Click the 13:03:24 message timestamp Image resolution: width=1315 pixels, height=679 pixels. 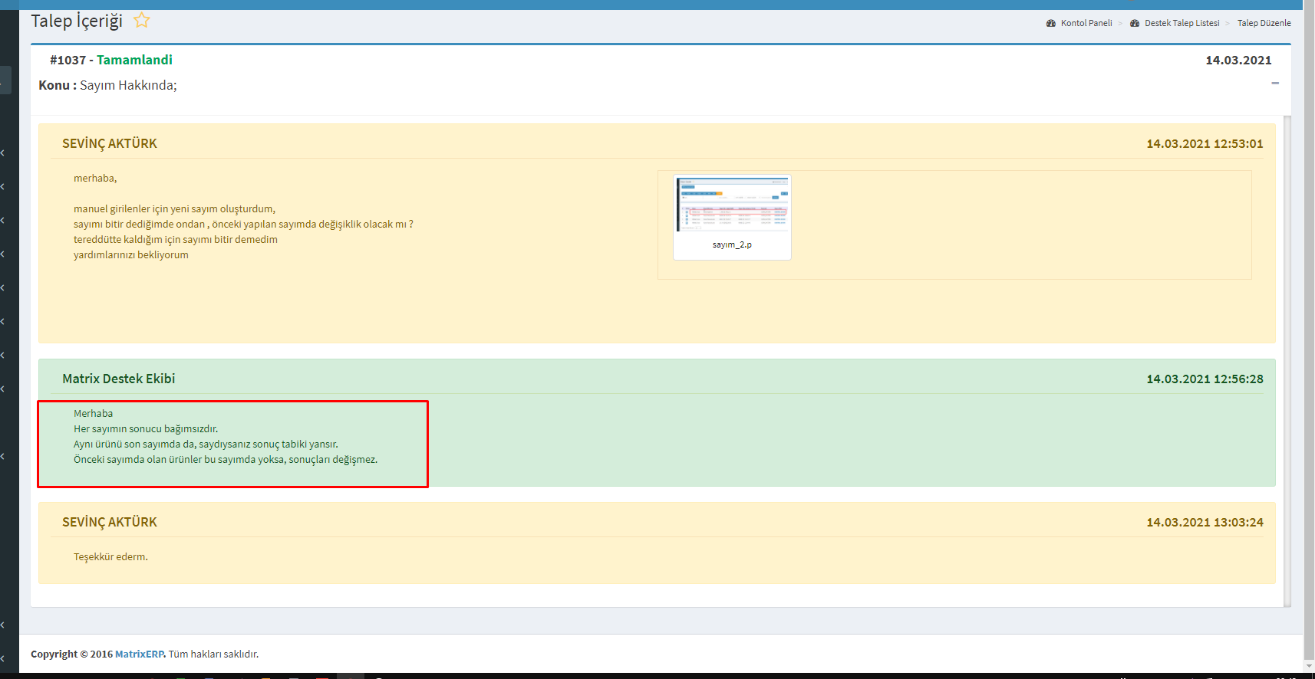[x=1205, y=523]
